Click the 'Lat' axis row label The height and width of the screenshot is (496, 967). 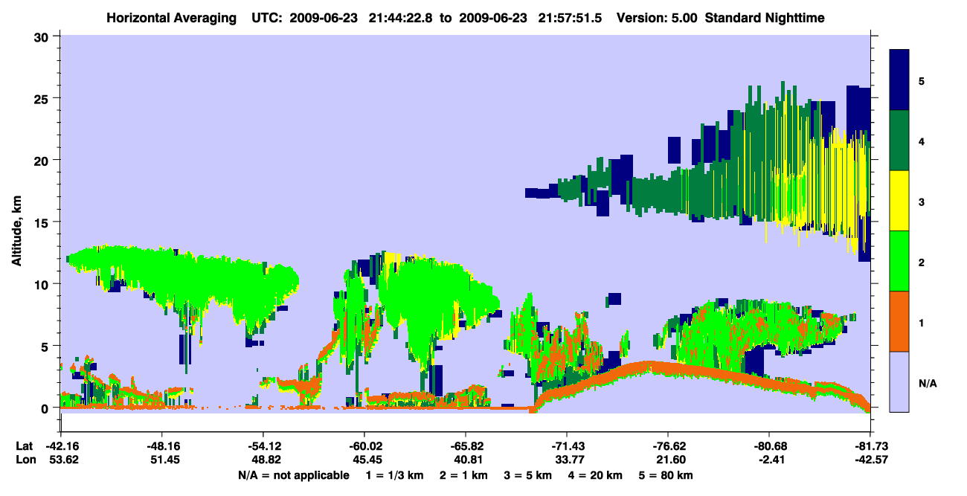(25, 446)
